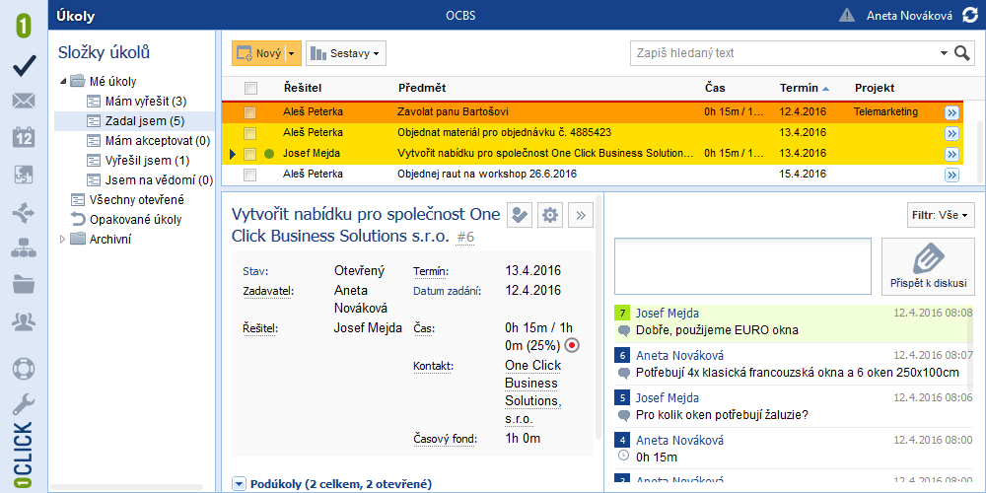Click the Čas column header
Viewport: 986px width, 493px height.
715,88
